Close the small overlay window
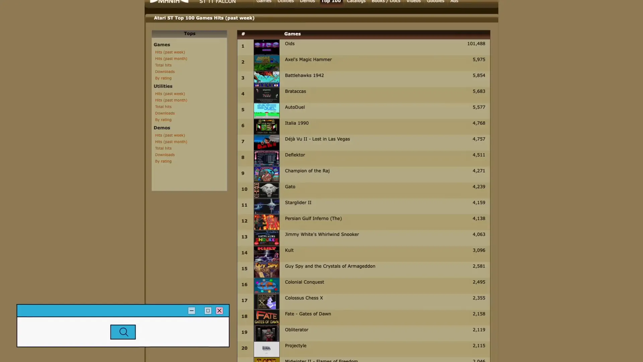 219,311
